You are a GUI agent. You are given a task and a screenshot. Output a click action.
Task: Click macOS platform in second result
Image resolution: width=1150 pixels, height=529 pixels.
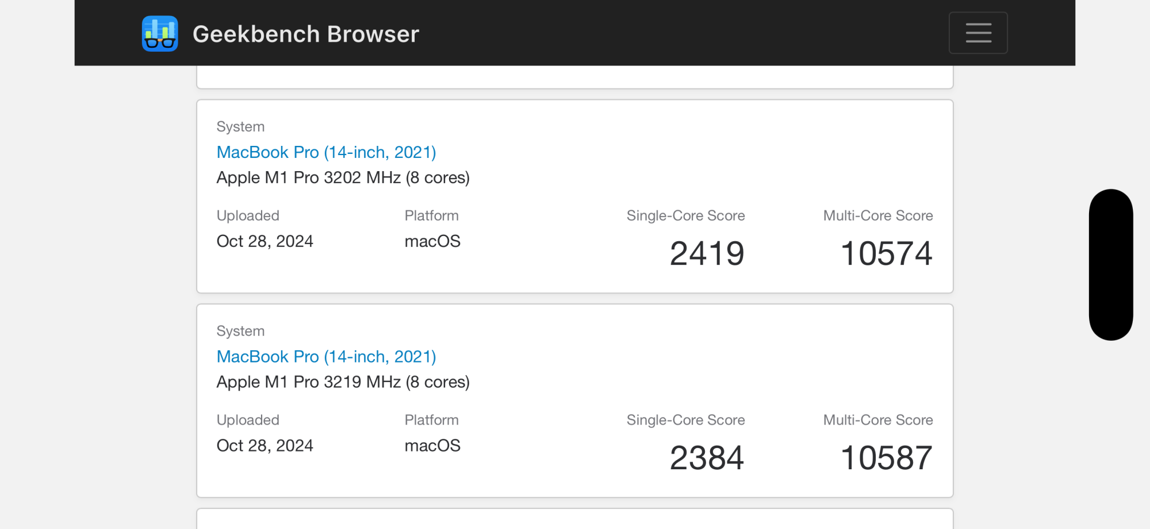[432, 446]
